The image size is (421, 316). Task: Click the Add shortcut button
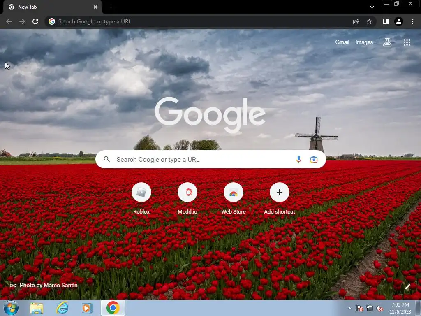[280, 198]
